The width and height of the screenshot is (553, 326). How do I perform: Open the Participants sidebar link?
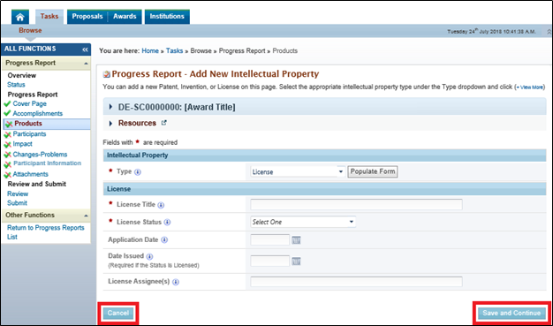click(x=29, y=134)
